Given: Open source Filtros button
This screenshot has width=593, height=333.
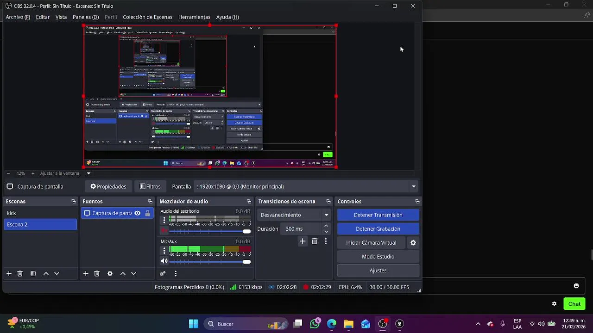Looking at the screenshot, I should 150,186.
